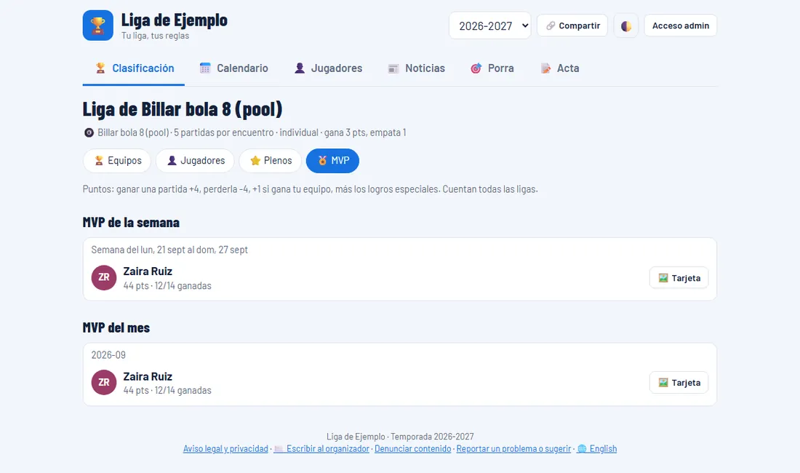The width and height of the screenshot is (800, 473).
Task: Open Denunciar contenido link
Action: tap(413, 448)
